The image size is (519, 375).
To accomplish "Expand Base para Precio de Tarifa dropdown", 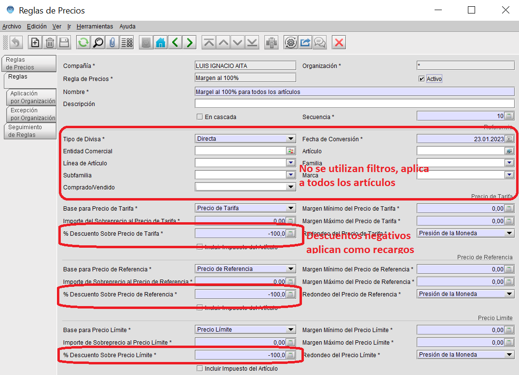I will tap(291, 208).
